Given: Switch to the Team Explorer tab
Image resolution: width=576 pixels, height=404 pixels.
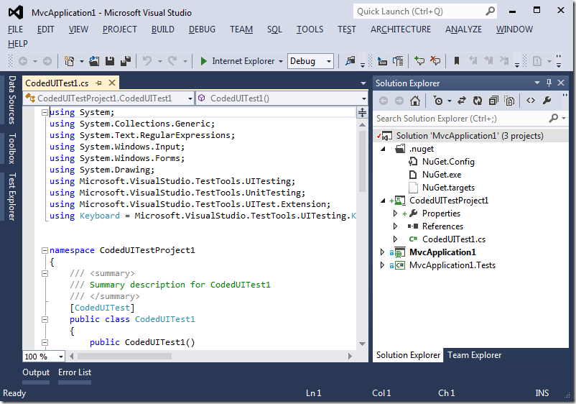Looking at the screenshot, I should coord(474,355).
